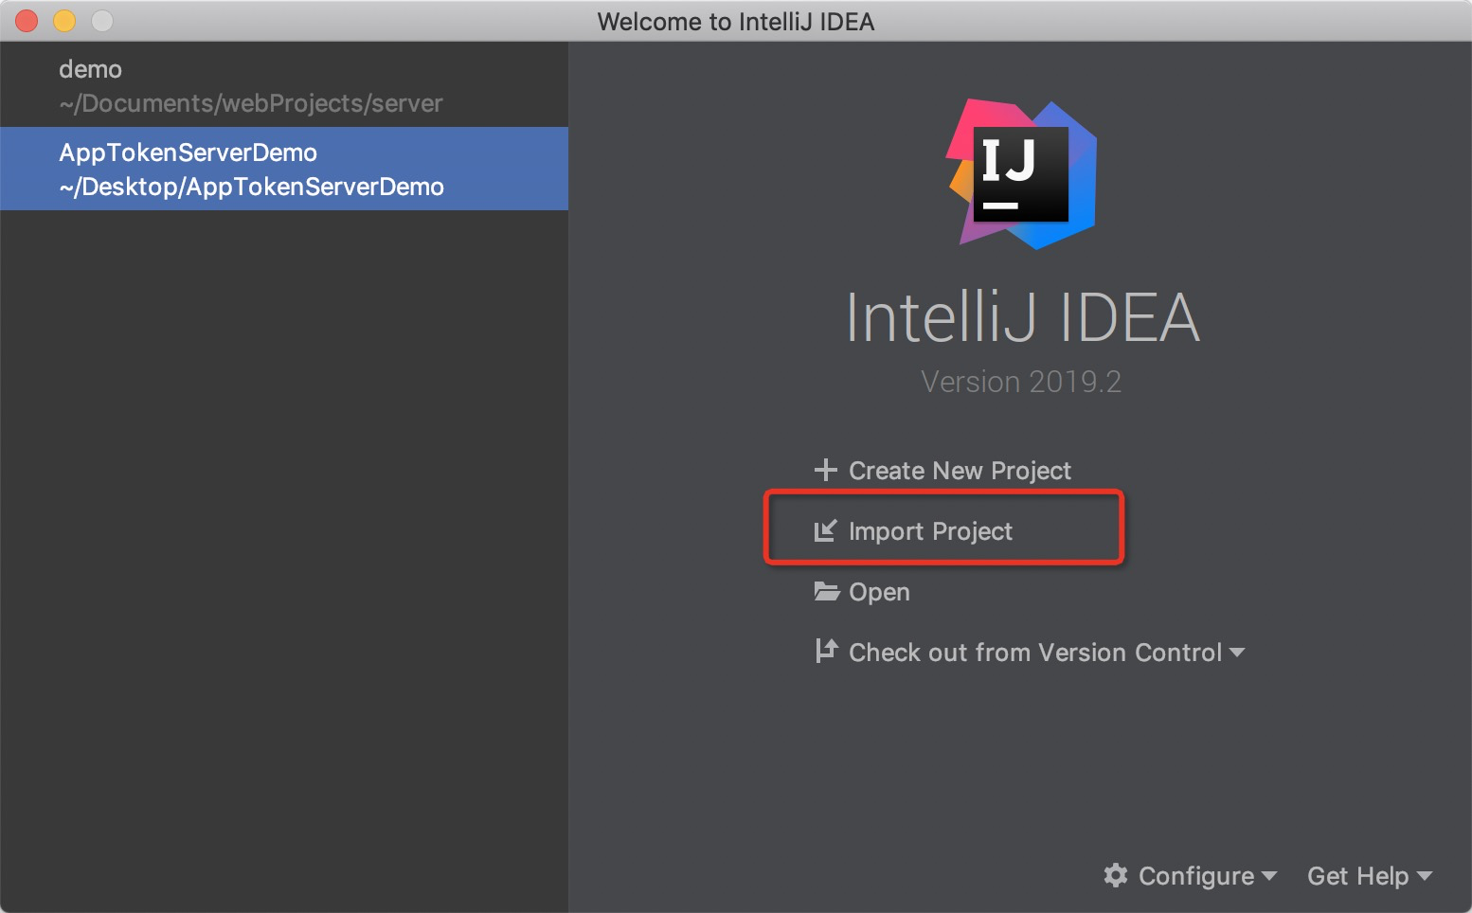Click the folder icon beside Open
Screen dimensions: 1472x913
pyautogui.click(x=827, y=592)
